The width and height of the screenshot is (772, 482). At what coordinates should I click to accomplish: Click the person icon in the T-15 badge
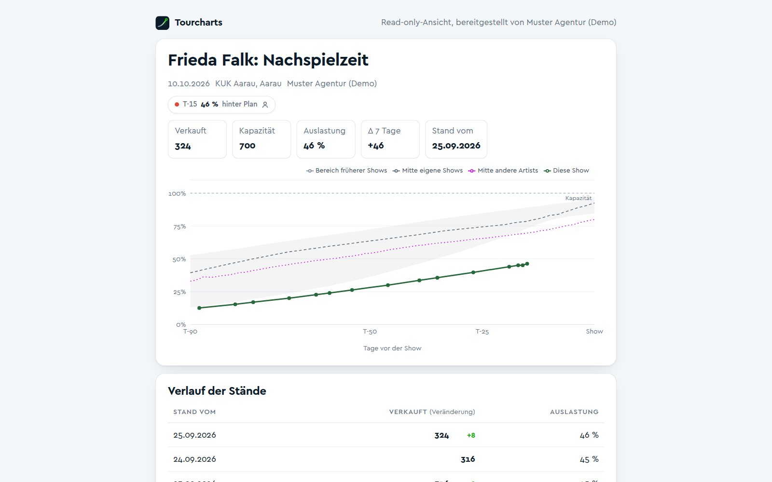click(x=265, y=105)
